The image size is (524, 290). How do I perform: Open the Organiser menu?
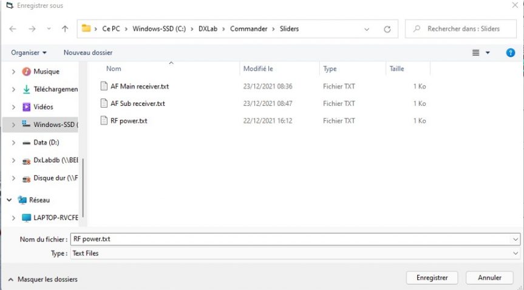click(29, 53)
